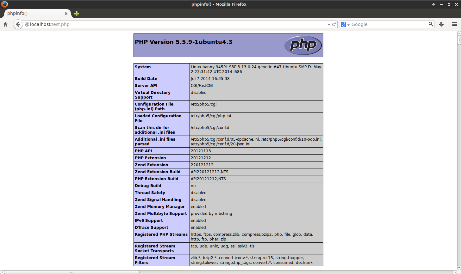Click the 'Debug Build' row label
The width and height of the screenshot is (461, 274).
pyautogui.click(x=148, y=186)
